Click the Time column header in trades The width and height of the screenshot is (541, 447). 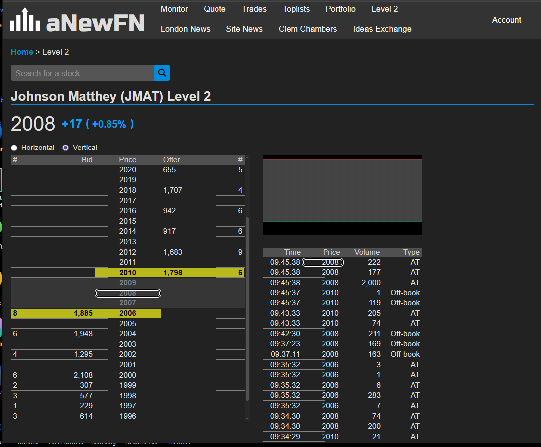[292, 252]
